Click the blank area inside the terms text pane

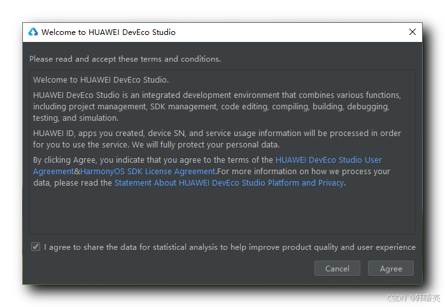point(222,211)
